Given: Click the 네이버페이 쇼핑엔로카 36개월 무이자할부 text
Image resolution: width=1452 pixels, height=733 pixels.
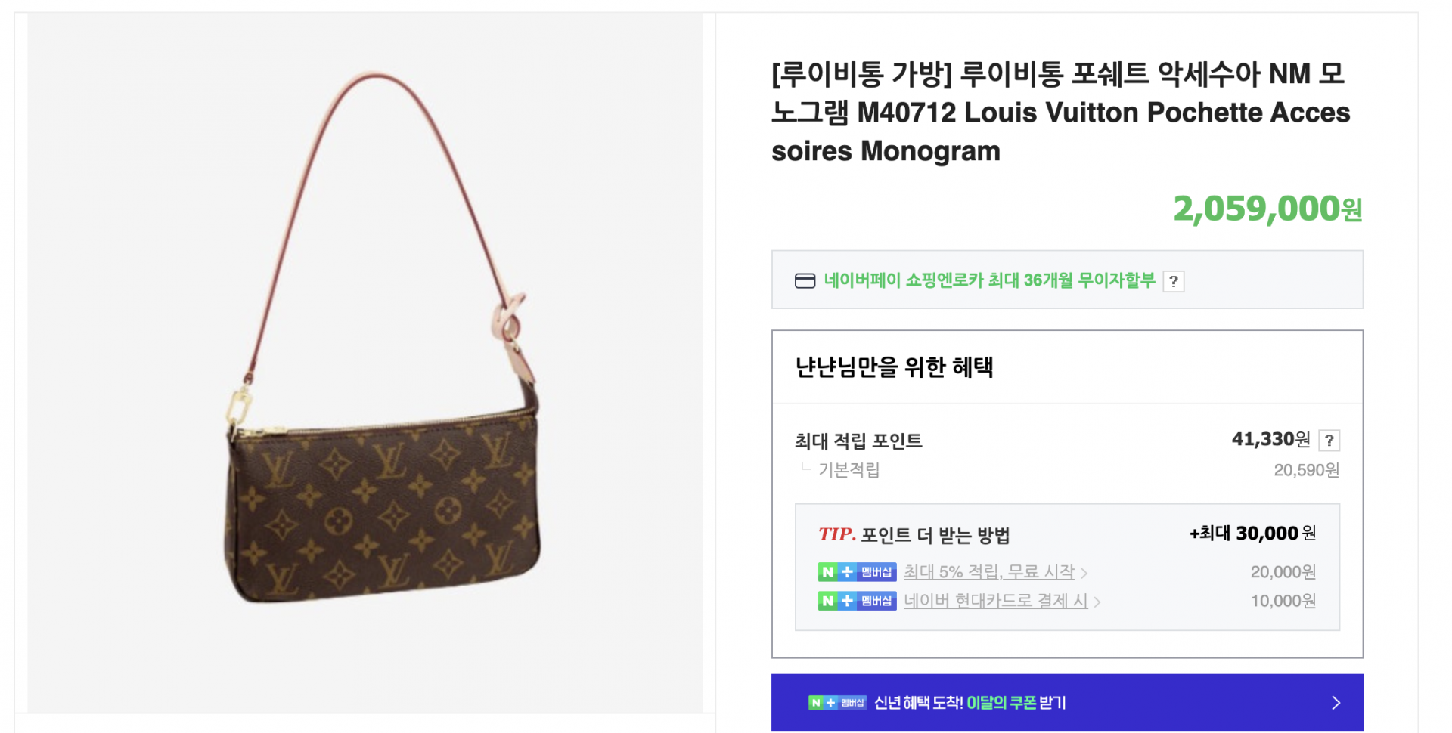Looking at the screenshot, I should (989, 280).
